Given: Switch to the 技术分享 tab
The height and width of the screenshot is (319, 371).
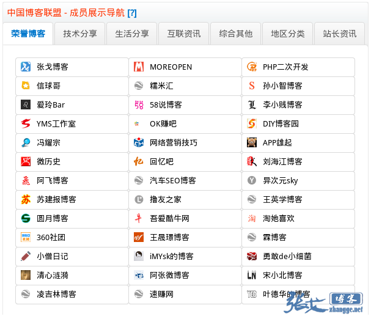Looking at the screenshot, I should [x=79, y=34].
